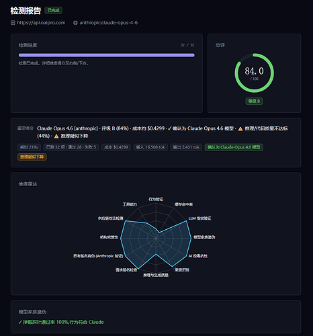313x336 pixels.
Task: Click the 等级 B grade badge
Action: [x=254, y=101]
